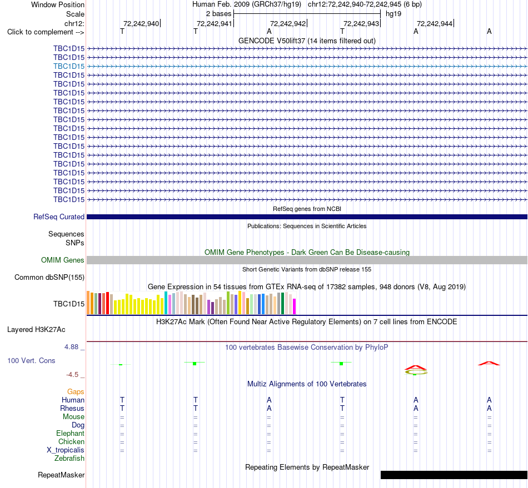This screenshot has width=528, height=488.
Task: Open the GENCODE V50lift37 track title
Action: (307, 41)
